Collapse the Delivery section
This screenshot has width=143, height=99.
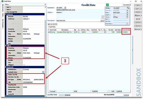(6, 14)
